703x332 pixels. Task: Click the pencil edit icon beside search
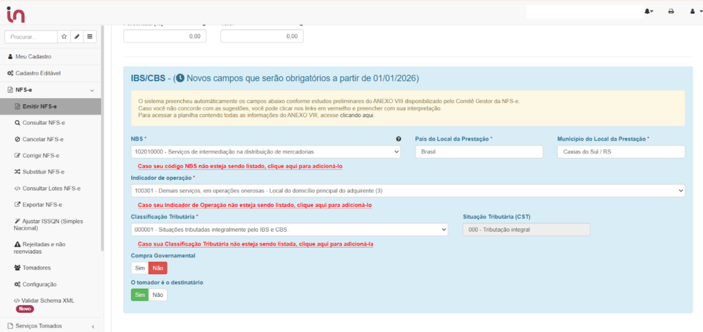[77, 36]
